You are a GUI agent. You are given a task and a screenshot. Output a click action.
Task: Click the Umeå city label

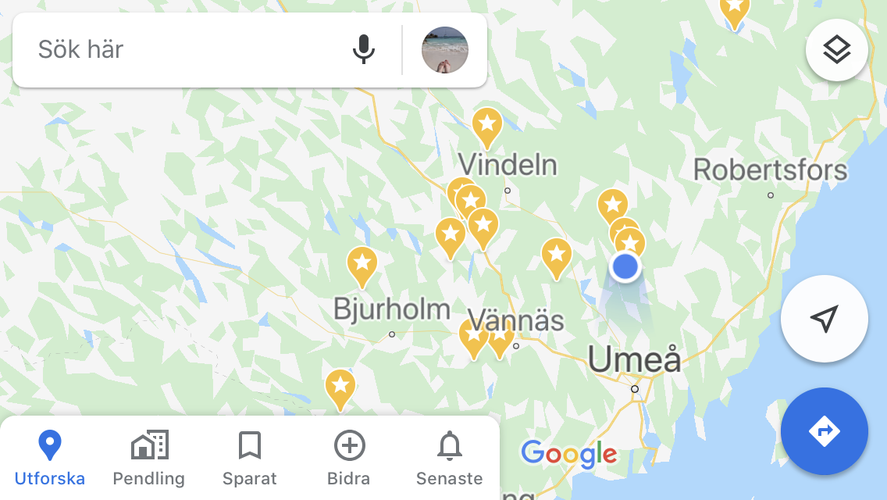(634, 359)
